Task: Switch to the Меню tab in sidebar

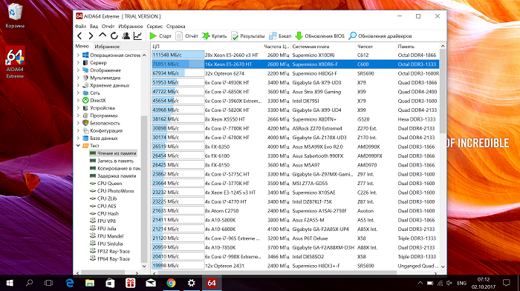Action: coord(82,47)
